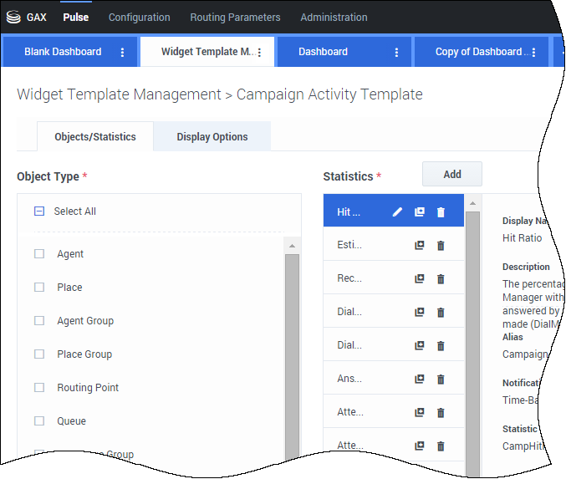Duplicate the Hit statistic with the copy icon
The image size is (566, 479).
tap(420, 212)
